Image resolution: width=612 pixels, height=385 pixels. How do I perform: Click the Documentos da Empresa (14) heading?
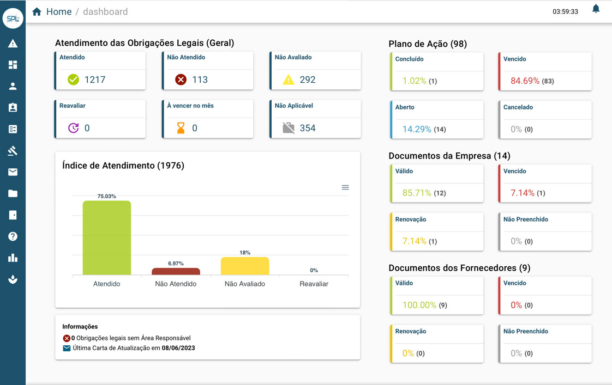pyautogui.click(x=449, y=156)
